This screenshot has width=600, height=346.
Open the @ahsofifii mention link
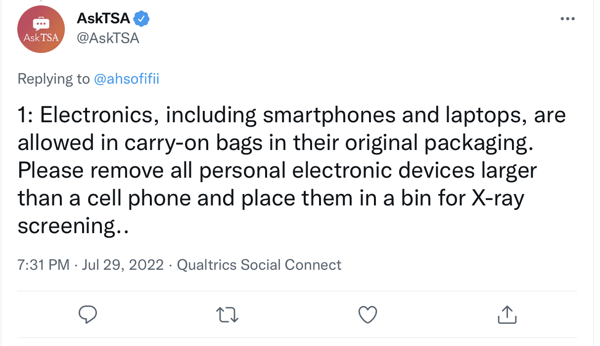tap(126, 79)
